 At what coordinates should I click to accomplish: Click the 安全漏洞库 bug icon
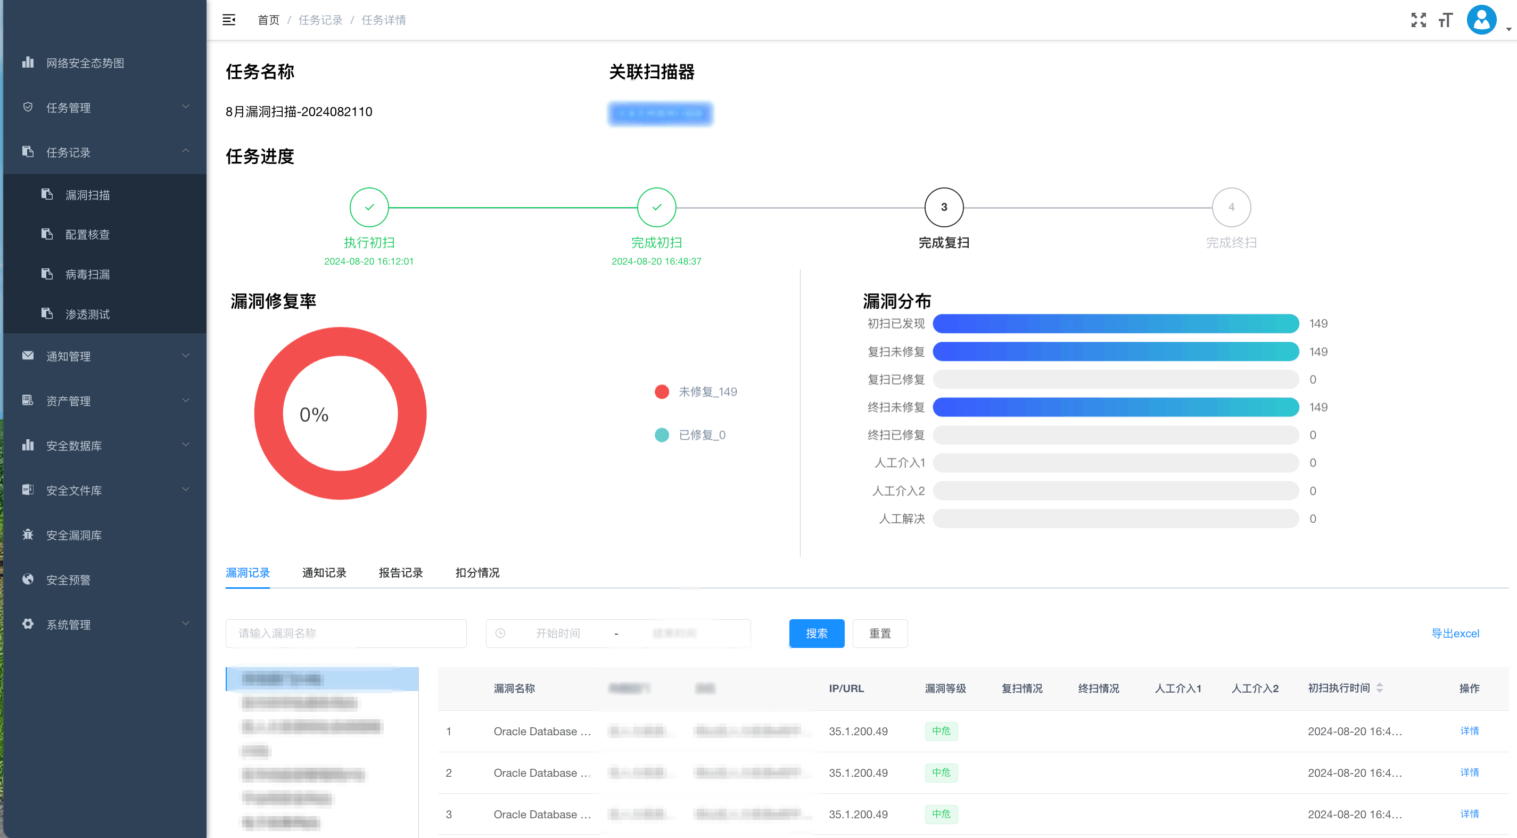[28, 535]
